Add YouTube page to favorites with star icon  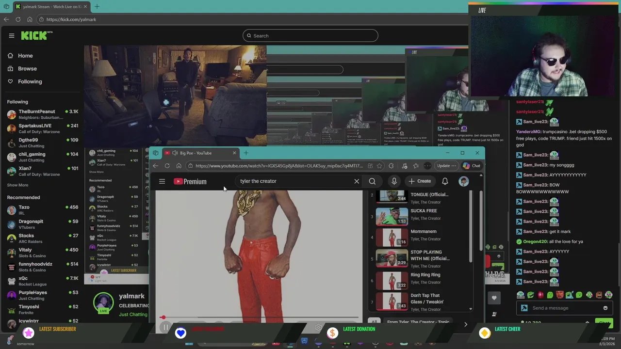tap(379, 166)
